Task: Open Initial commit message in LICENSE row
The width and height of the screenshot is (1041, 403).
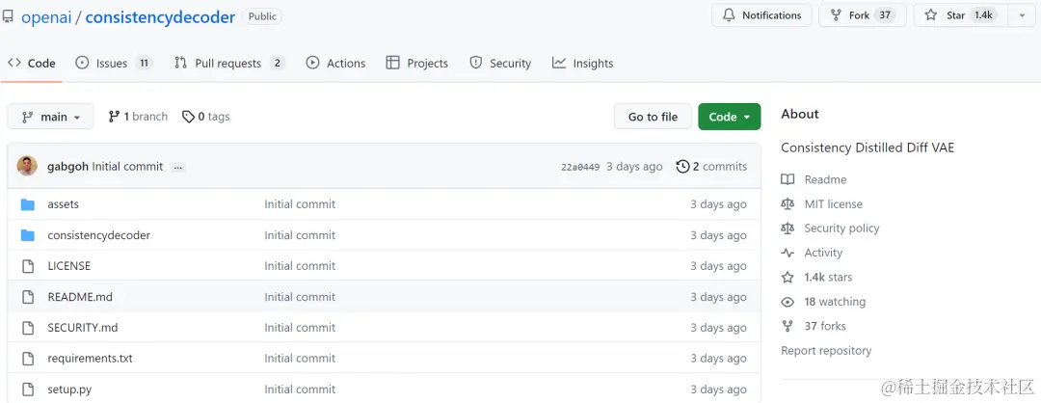Action: 300,266
